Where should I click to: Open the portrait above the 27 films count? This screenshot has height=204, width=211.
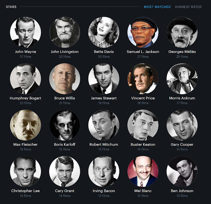[143, 32]
